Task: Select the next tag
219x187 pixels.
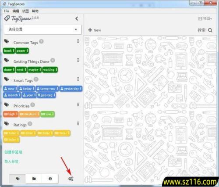Action: [x=21, y=70]
